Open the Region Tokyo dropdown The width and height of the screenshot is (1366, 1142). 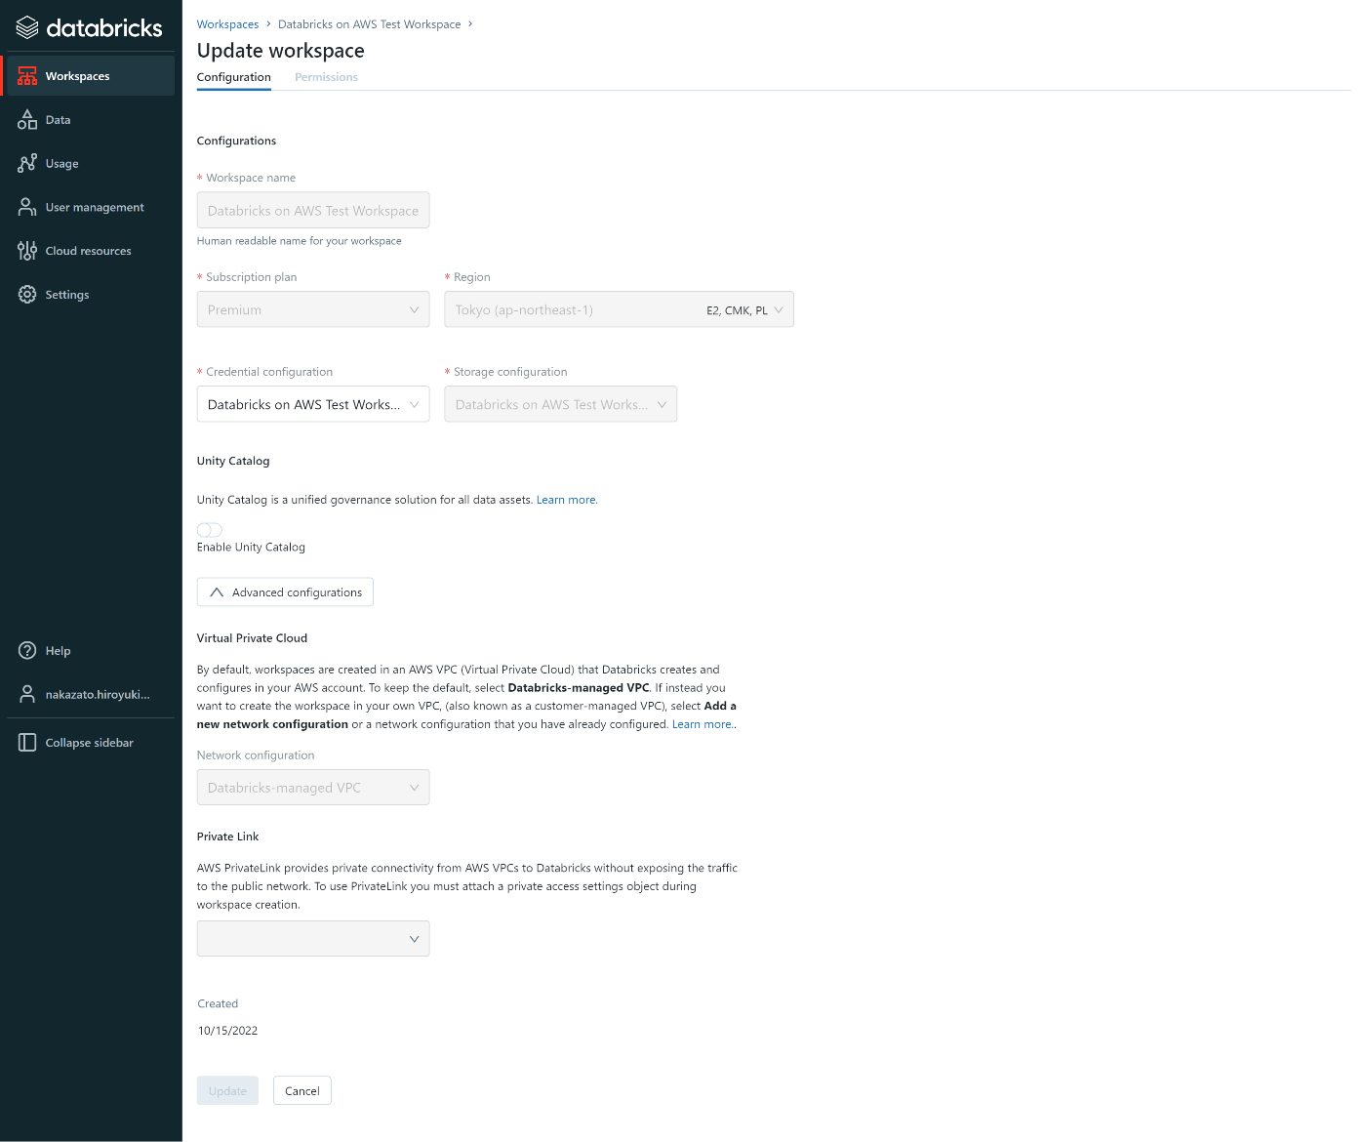[619, 309]
